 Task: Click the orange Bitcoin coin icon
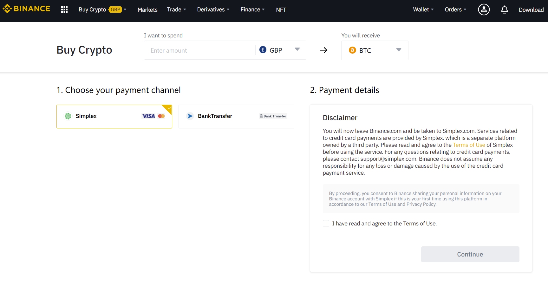[x=352, y=50]
